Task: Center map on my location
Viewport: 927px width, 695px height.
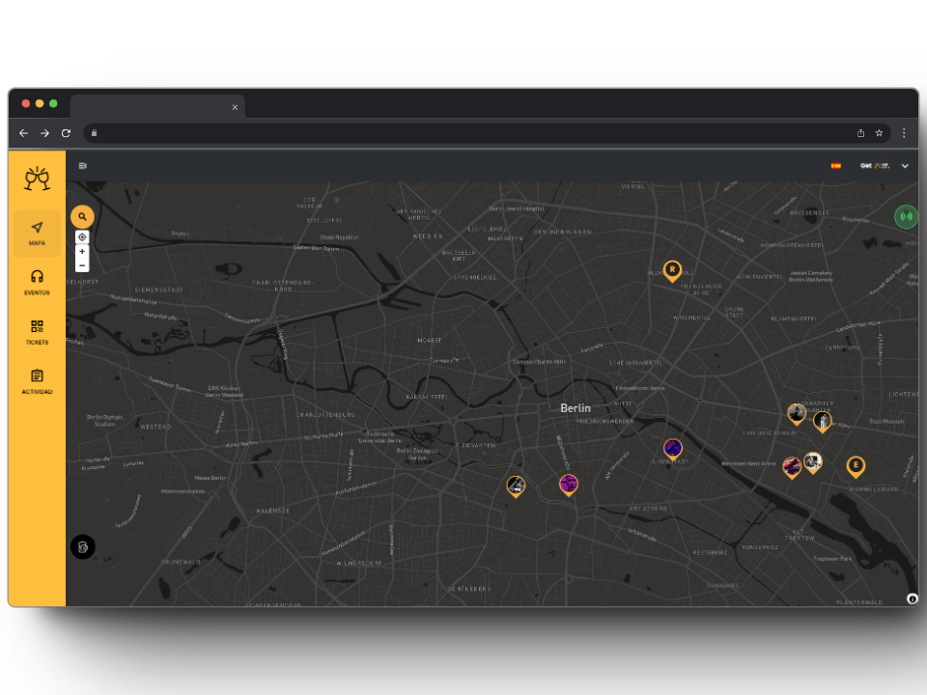Action: point(82,237)
